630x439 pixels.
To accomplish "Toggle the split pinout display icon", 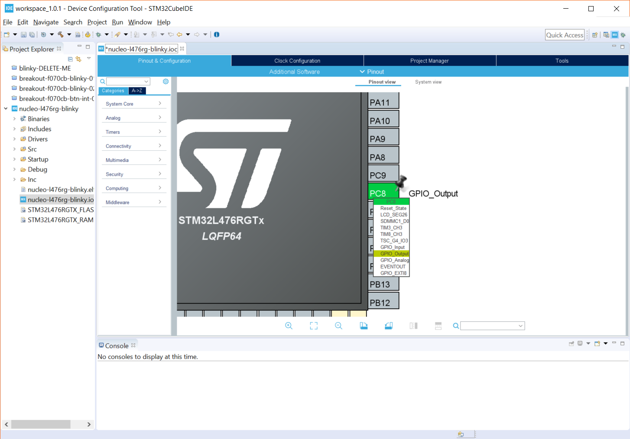I will (413, 326).
